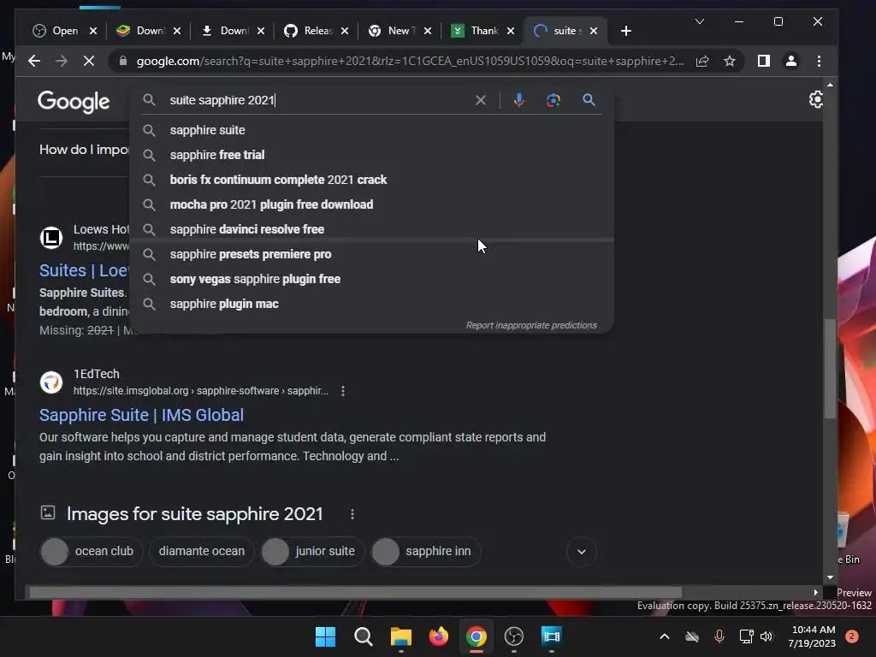Select the junior suite image chip
The image size is (876, 657).
coord(312,552)
